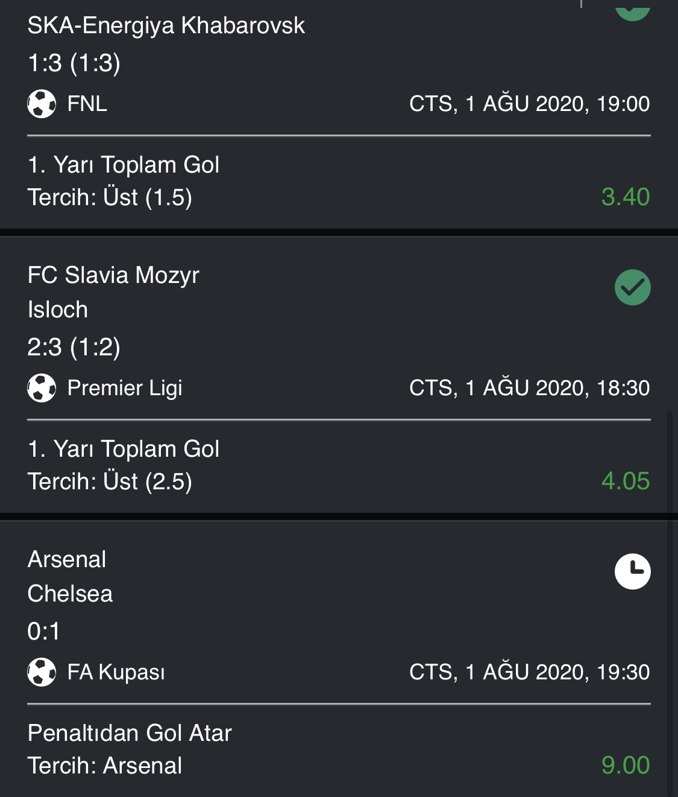Open the Chelsea team name
This screenshot has width=678, height=797.
pyautogui.click(x=70, y=594)
